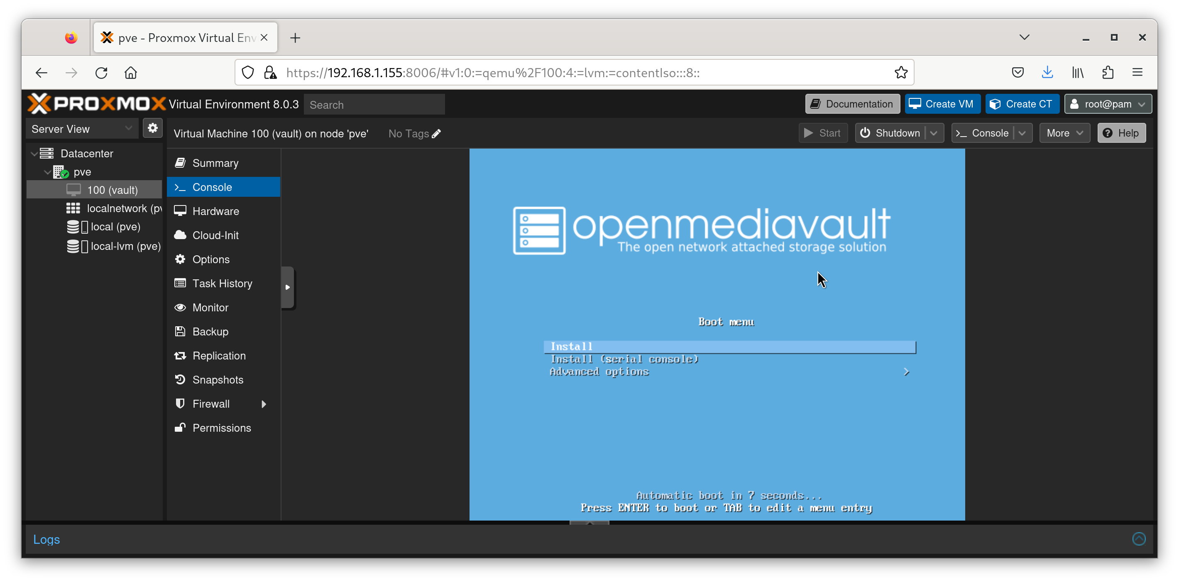Edit tags with the pencil icon
The height and width of the screenshot is (582, 1179).
point(436,134)
